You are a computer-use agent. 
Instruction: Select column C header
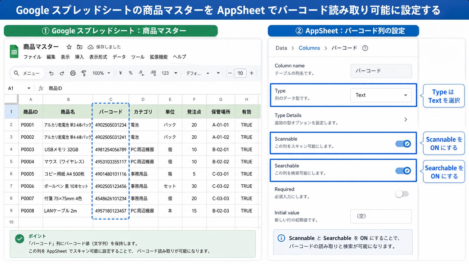click(x=111, y=99)
